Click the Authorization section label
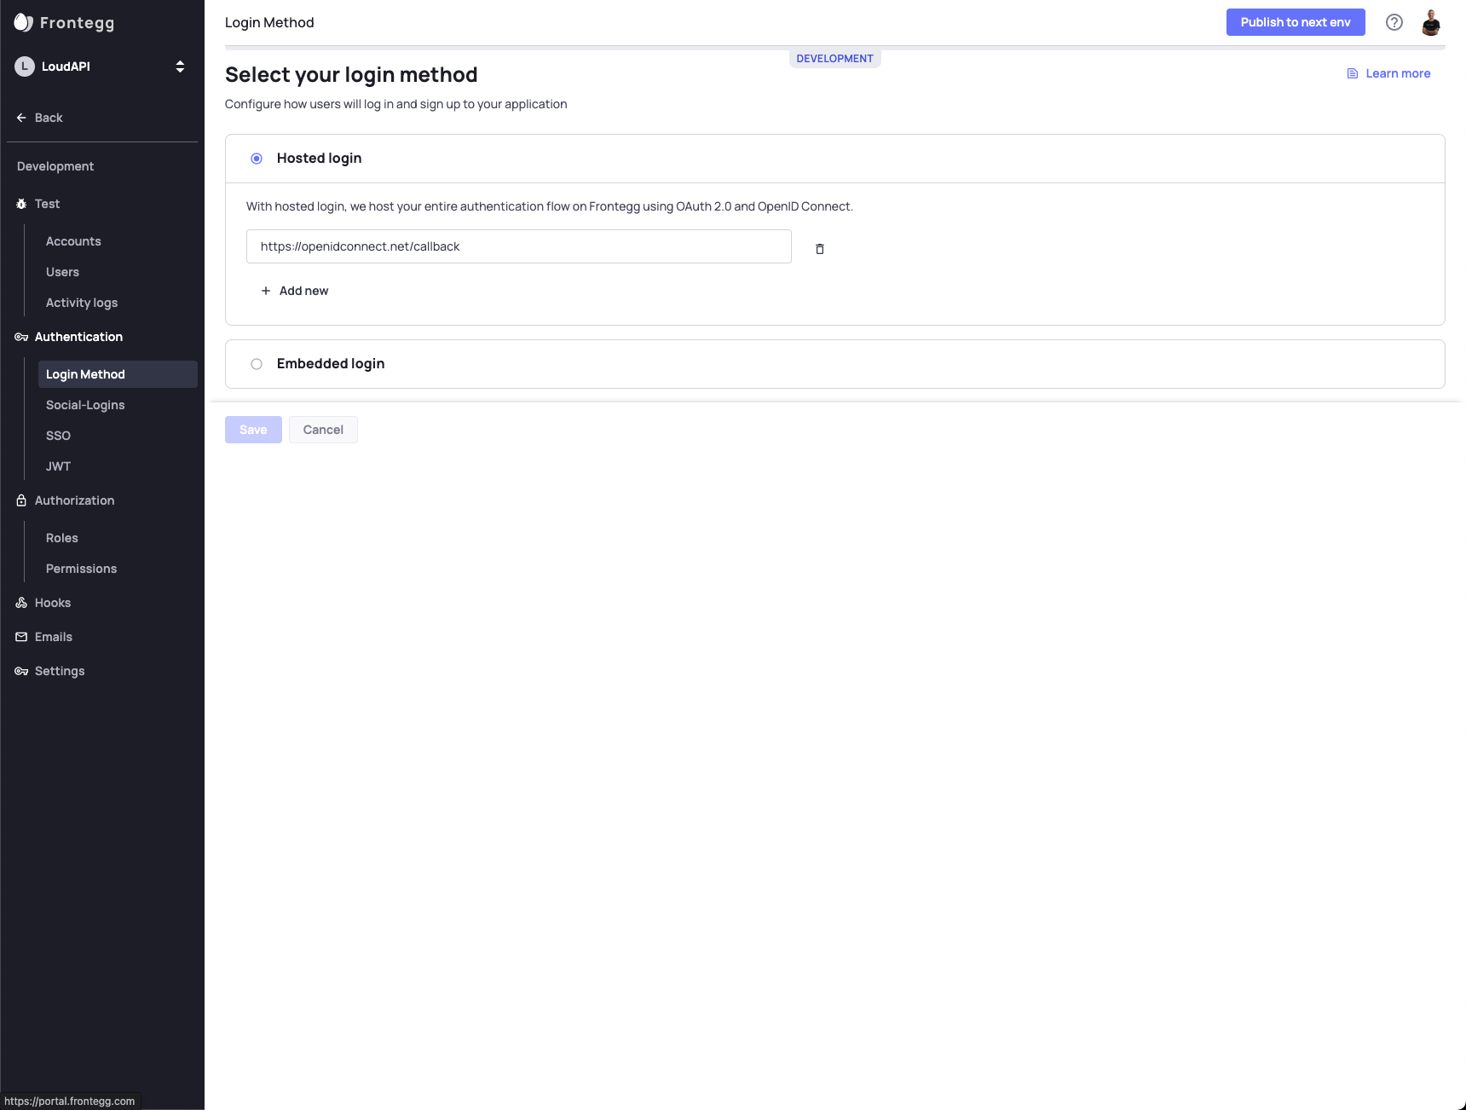The width and height of the screenshot is (1466, 1110). (x=74, y=500)
